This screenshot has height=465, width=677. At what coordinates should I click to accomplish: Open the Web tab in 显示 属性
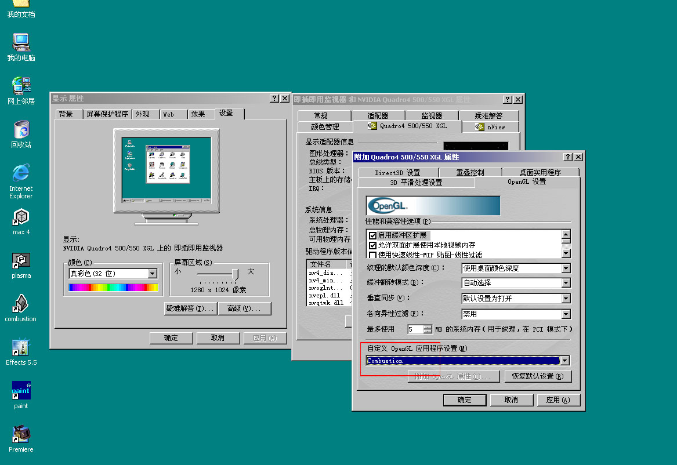coord(173,114)
